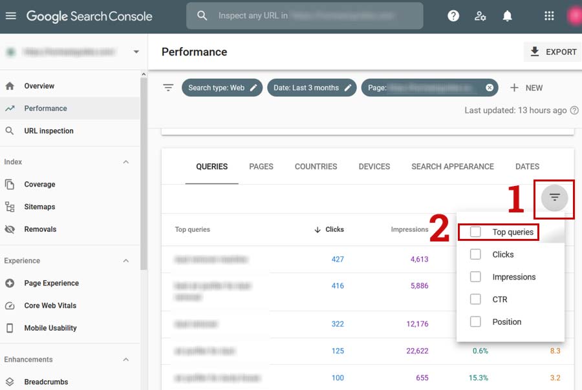Switch to the Search Appearance tab

coord(453,167)
